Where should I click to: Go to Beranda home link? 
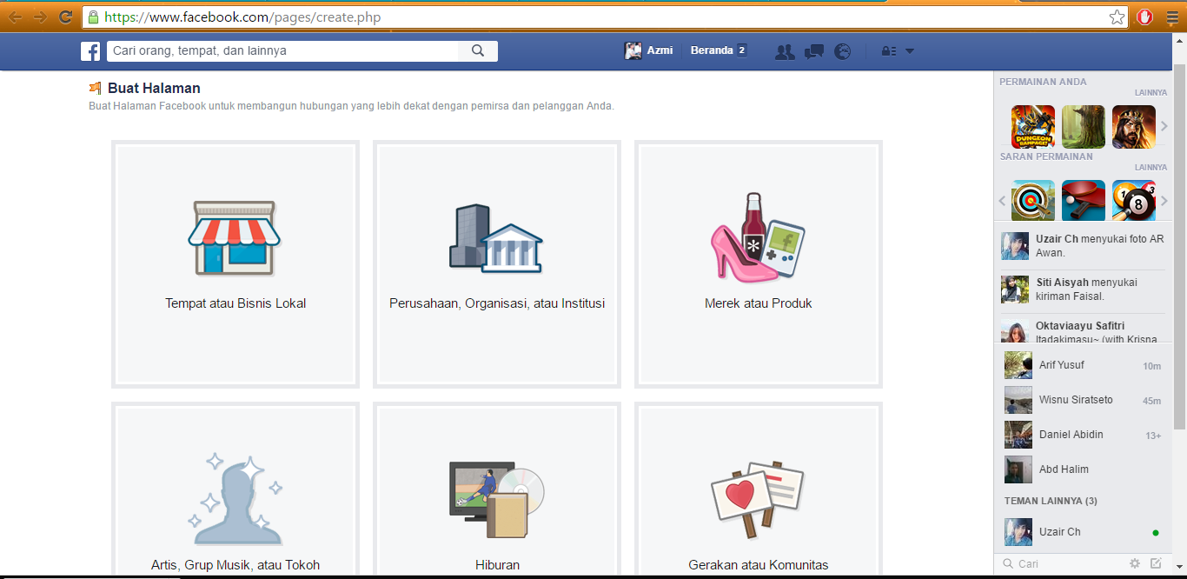pos(712,50)
